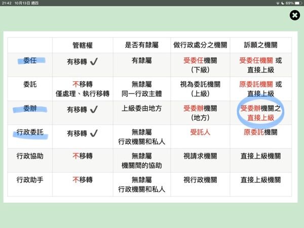Select the 管轄權 column header
304x228 pixels.
82,45
